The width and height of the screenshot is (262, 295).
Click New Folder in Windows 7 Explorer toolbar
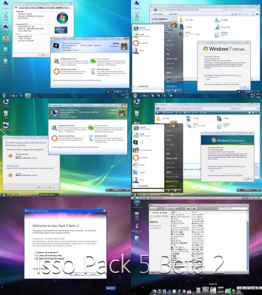tap(173, 14)
